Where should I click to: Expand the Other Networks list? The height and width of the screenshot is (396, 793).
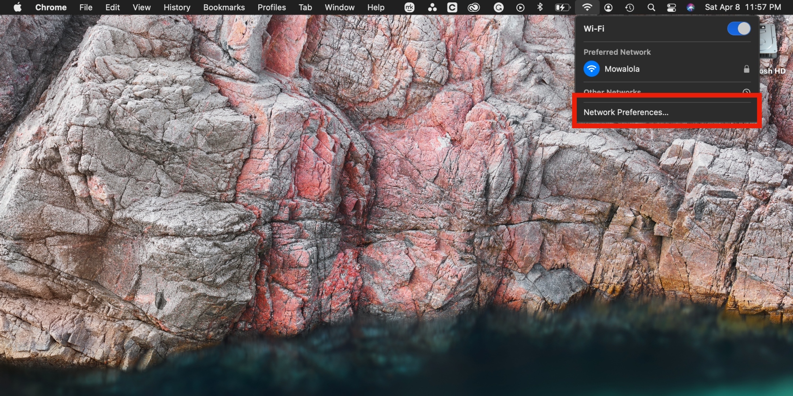pos(746,92)
